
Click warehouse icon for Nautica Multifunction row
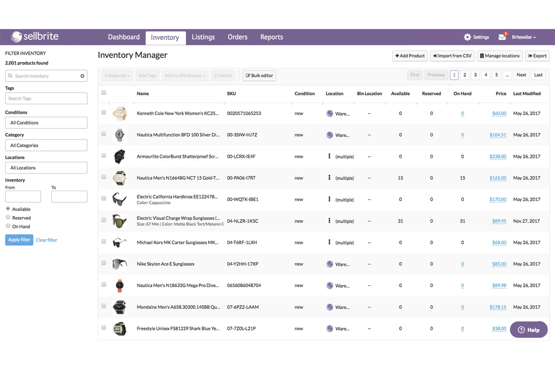tap(330, 135)
